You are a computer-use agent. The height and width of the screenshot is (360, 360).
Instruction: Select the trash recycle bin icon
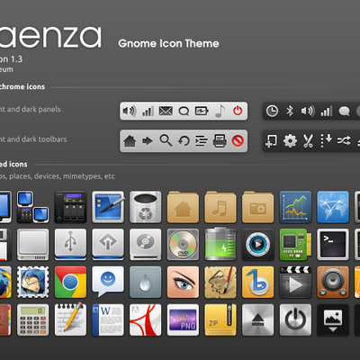146,207
